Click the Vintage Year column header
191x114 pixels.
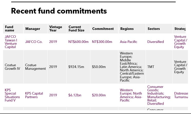tap(55, 29)
